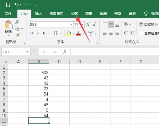Image resolution: width=159 pixels, height=126 pixels.
Task: Open Customize Quick Access Toolbar dropdown
Action: [36, 5]
